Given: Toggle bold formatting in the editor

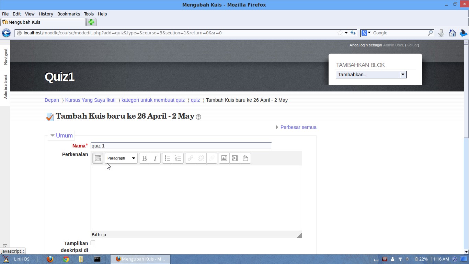Looking at the screenshot, I should (144, 158).
